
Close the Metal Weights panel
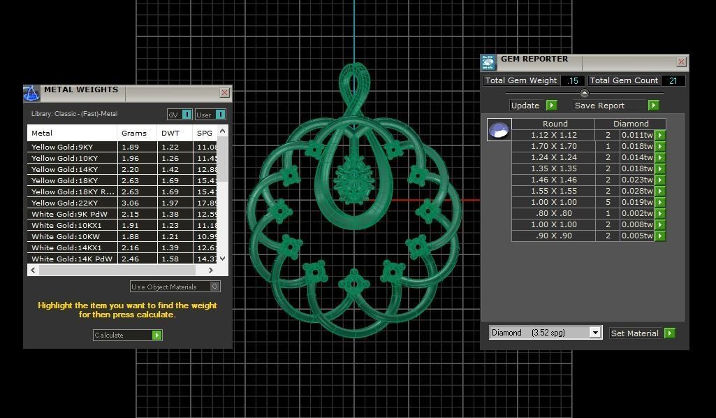tap(224, 93)
